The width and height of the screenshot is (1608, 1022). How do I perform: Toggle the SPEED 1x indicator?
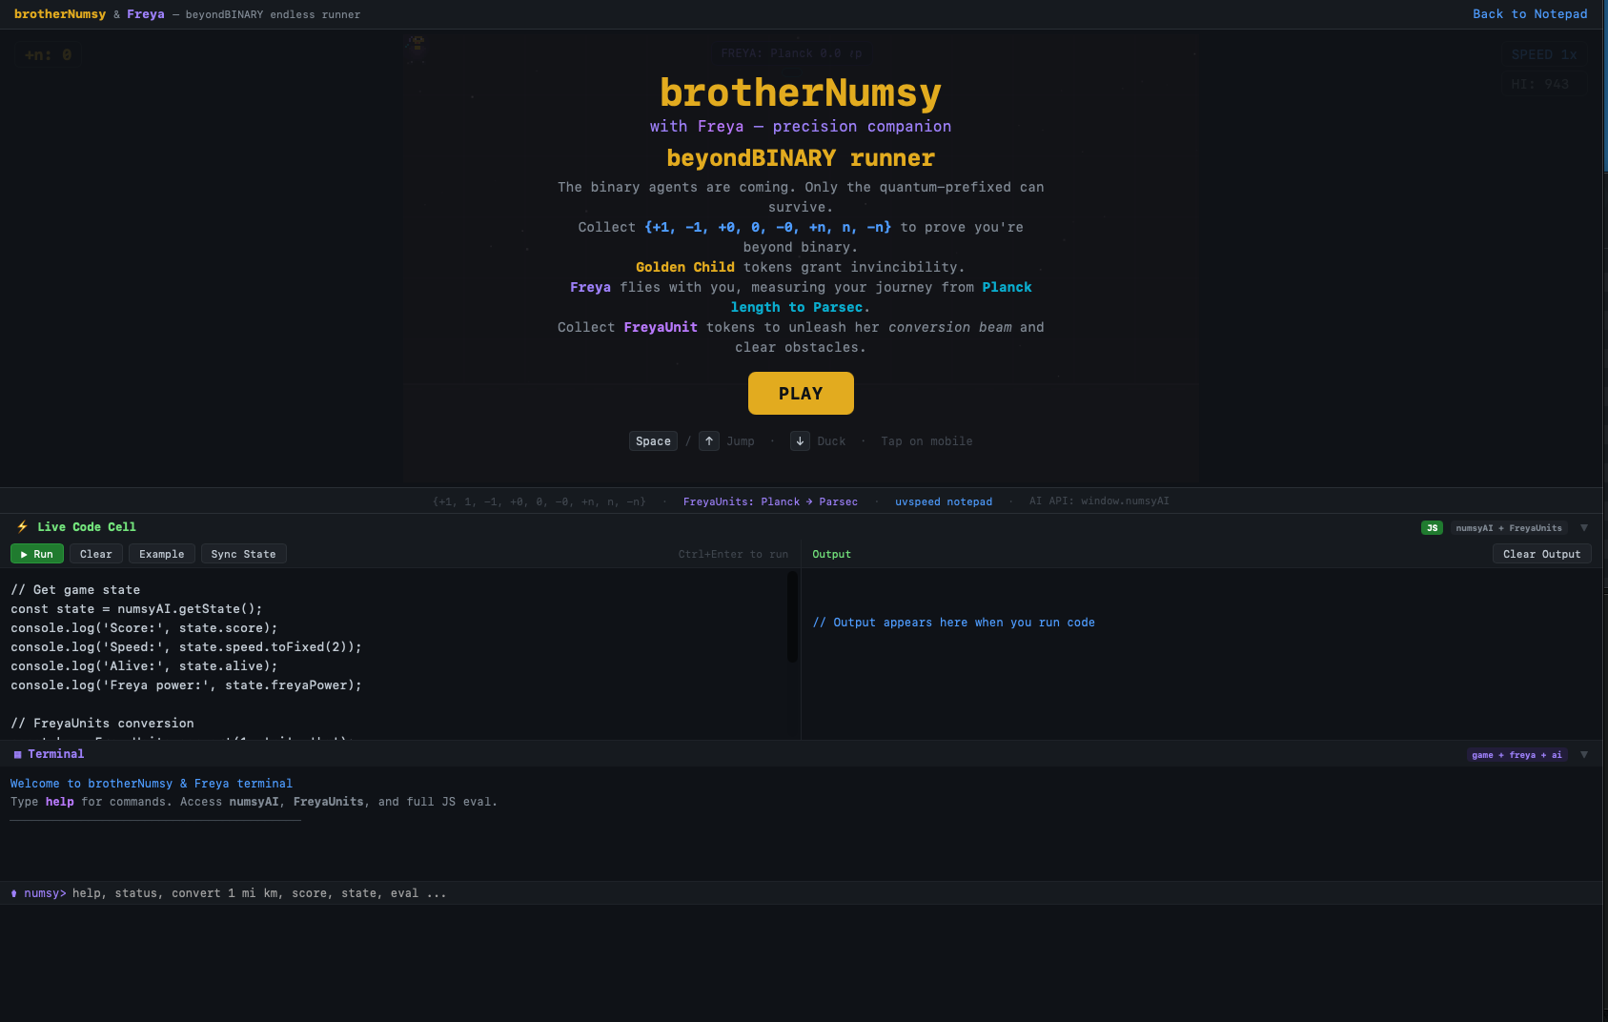[1544, 54]
